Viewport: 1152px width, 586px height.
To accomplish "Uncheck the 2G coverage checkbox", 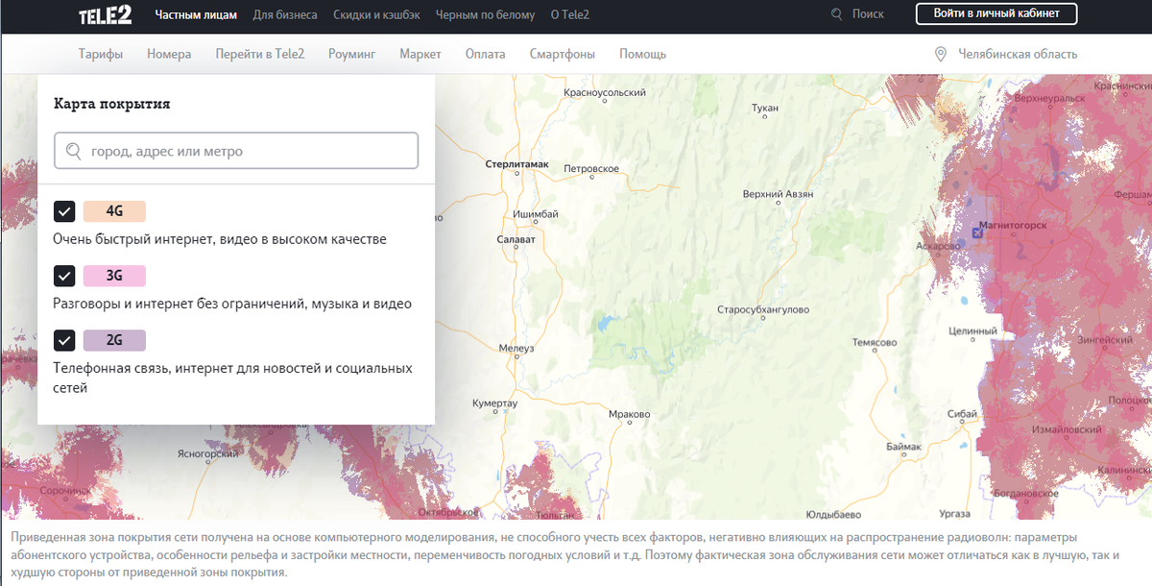I will [64, 340].
